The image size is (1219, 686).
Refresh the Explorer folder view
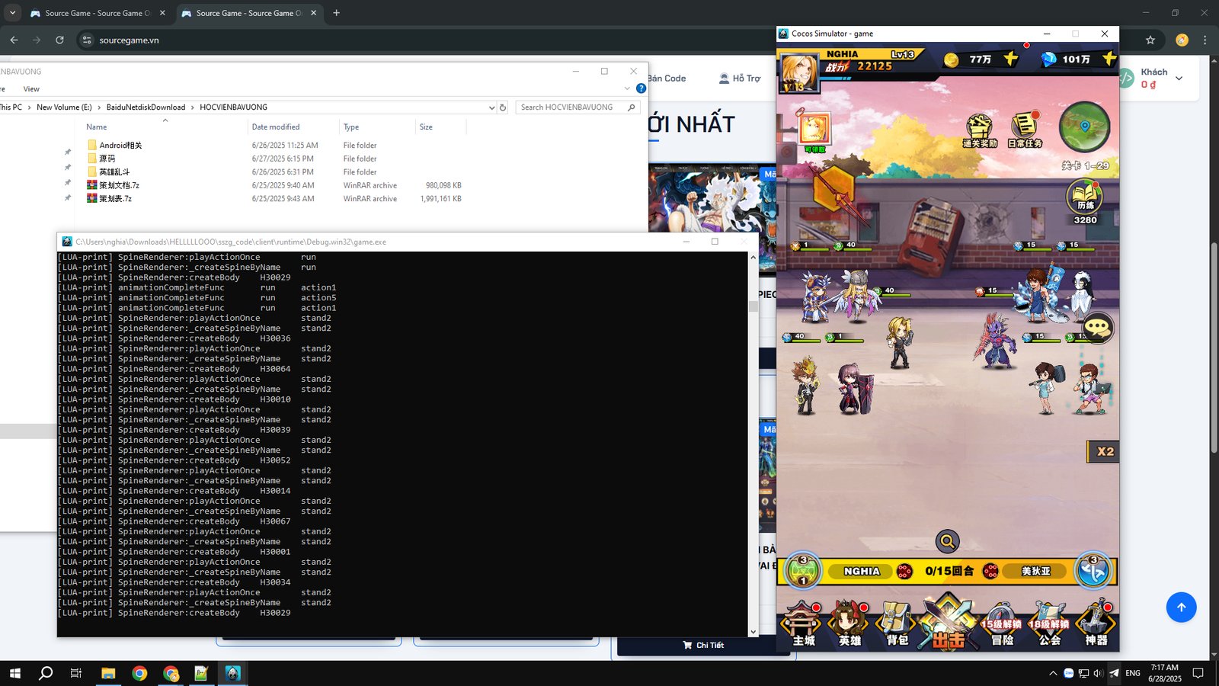(x=503, y=107)
